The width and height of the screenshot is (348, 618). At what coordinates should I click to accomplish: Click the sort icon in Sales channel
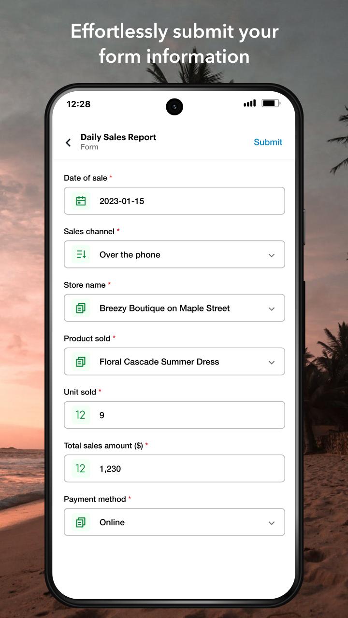(81, 254)
